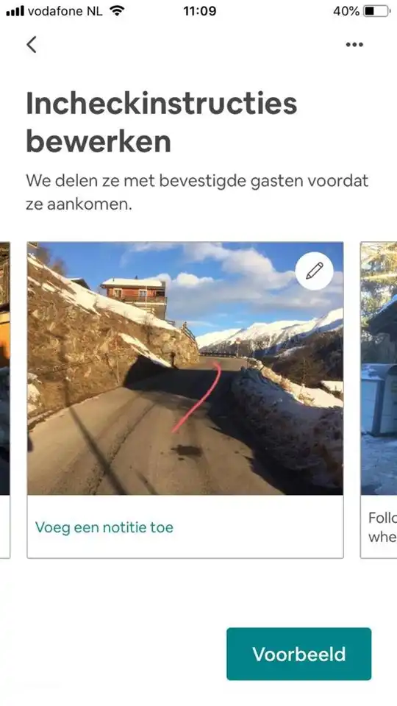The image size is (397, 706).
Task: Tap the next photo card on right
Action: point(379,400)
